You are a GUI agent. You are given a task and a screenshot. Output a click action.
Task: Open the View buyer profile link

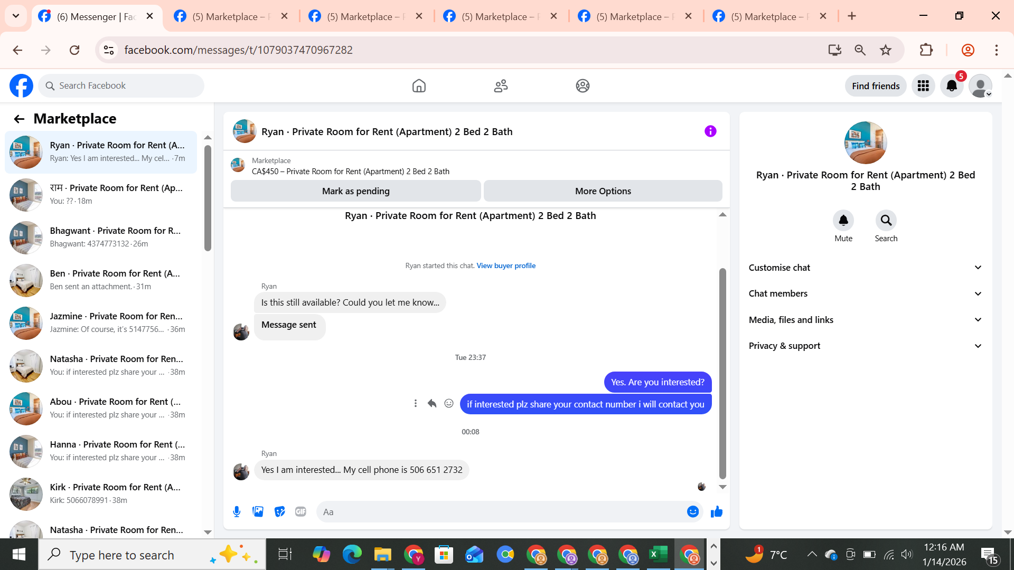pyautogui.click(x=505, y=265)
